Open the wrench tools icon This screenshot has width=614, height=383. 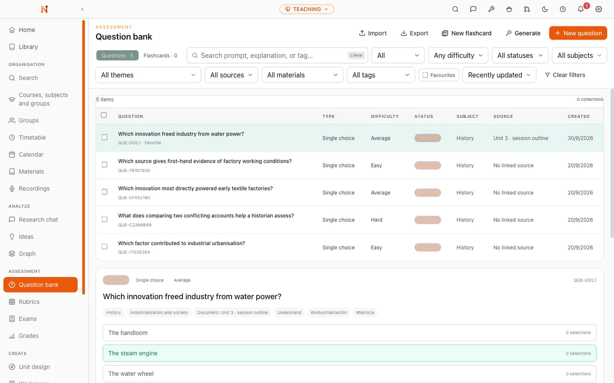(491, 9)
